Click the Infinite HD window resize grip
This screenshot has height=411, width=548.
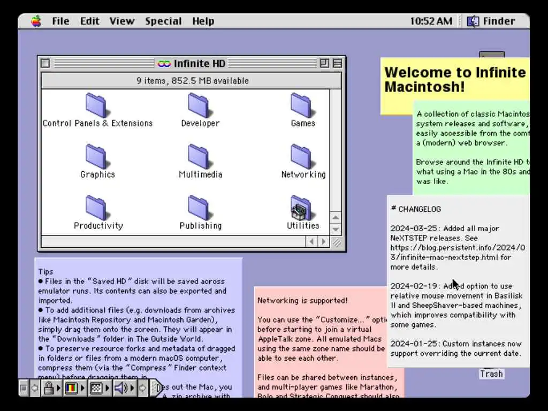coord(337,242)
